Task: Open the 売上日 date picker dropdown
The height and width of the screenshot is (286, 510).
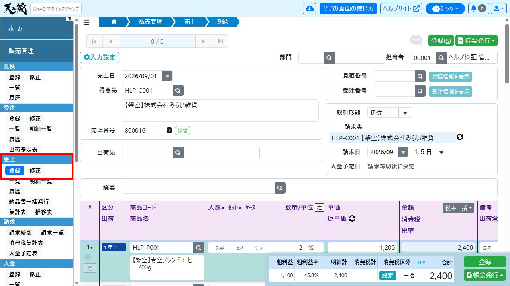Action: click(167, 76)
